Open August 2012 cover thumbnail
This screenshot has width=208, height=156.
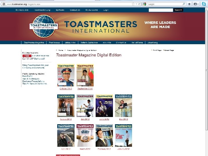[66, 106]
